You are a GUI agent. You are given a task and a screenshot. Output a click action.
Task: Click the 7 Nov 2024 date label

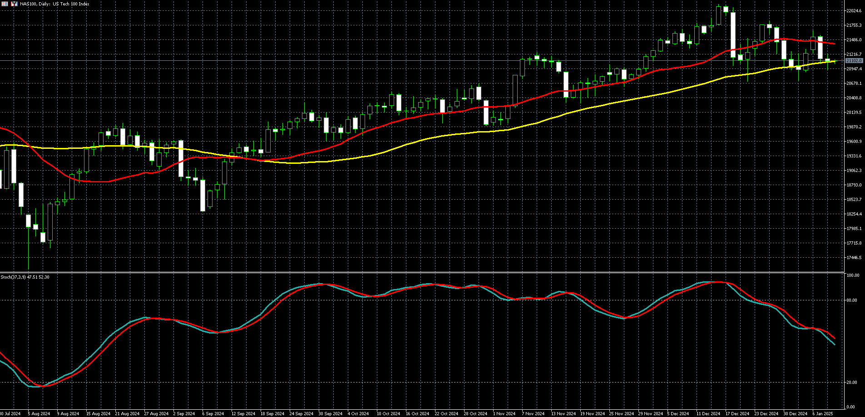pyautogui.click(x=533, y=414)
